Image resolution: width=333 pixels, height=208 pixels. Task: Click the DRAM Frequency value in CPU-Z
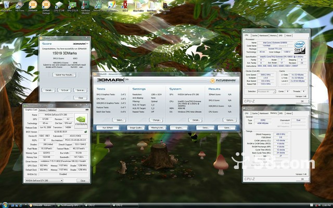pos(280,134)
